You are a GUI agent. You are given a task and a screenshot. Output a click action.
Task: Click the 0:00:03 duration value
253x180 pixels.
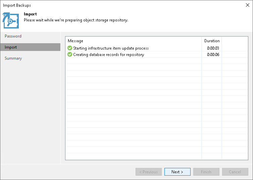tap(213, 48)
